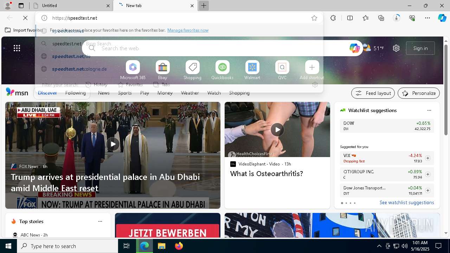Screen dimensions: 450x253
Task: Select the Following feed tab
Action: pyautogui.click(x=75, y=93)
